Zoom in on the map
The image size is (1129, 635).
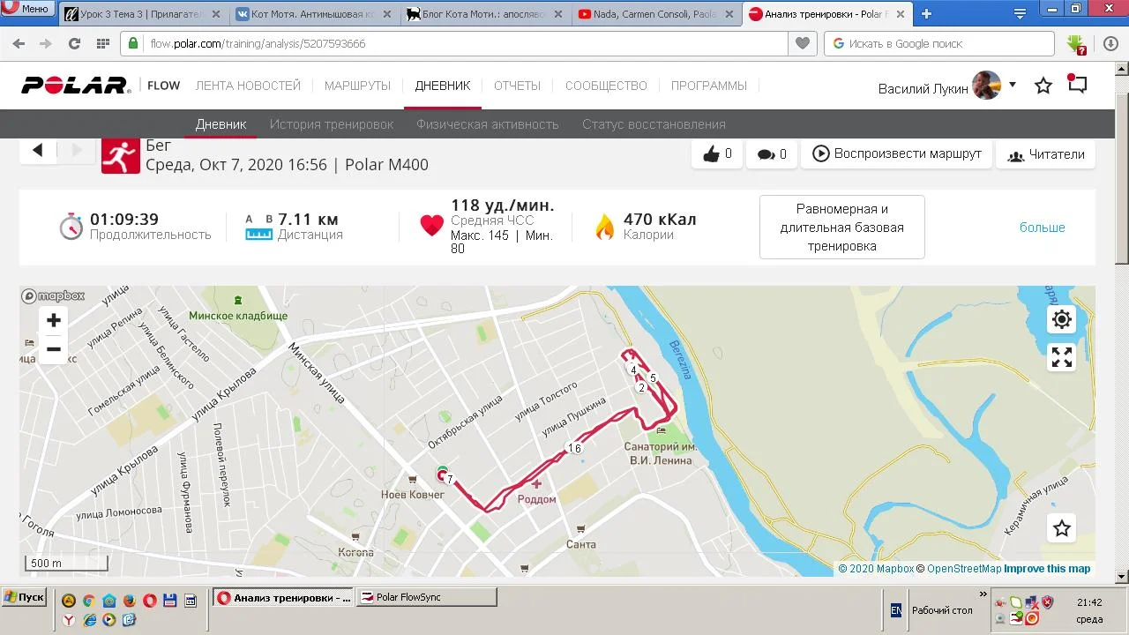tap(54, 320)
